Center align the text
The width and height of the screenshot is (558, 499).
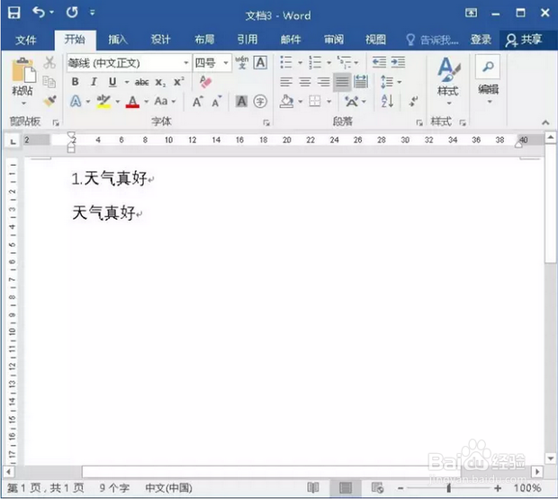[305, 82]
